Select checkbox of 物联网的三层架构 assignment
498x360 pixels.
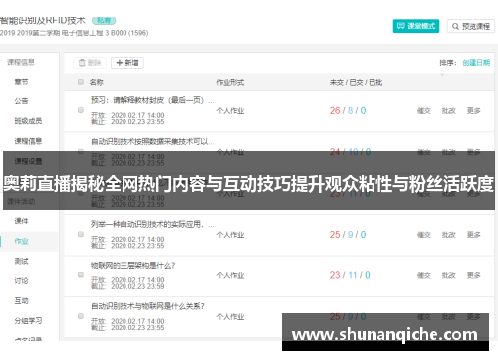click(x=81, y=275)
